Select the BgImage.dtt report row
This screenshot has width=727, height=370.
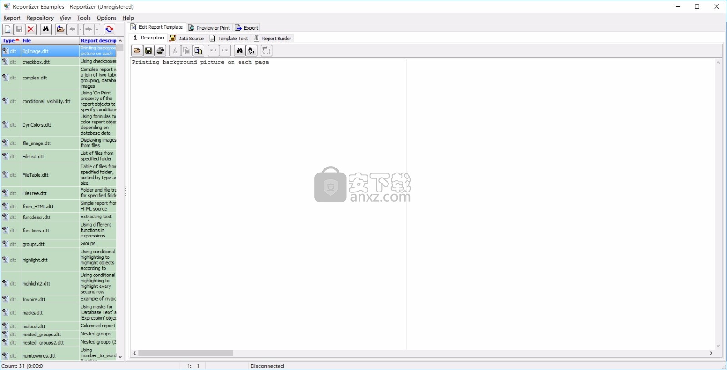[x=59, y=51]
